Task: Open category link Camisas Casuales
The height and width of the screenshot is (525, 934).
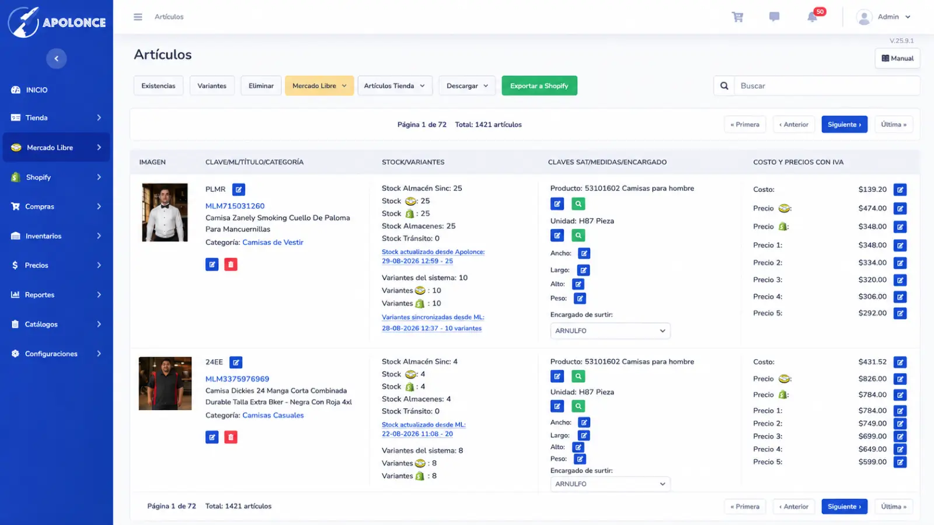Action: point(273,415)
